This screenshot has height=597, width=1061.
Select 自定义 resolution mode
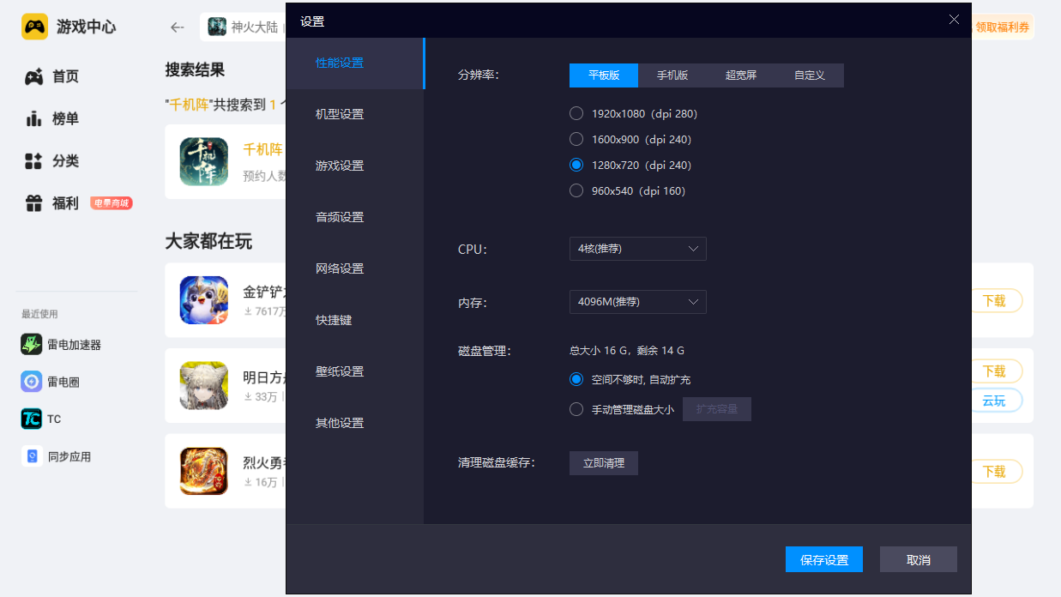coord(810,75)
